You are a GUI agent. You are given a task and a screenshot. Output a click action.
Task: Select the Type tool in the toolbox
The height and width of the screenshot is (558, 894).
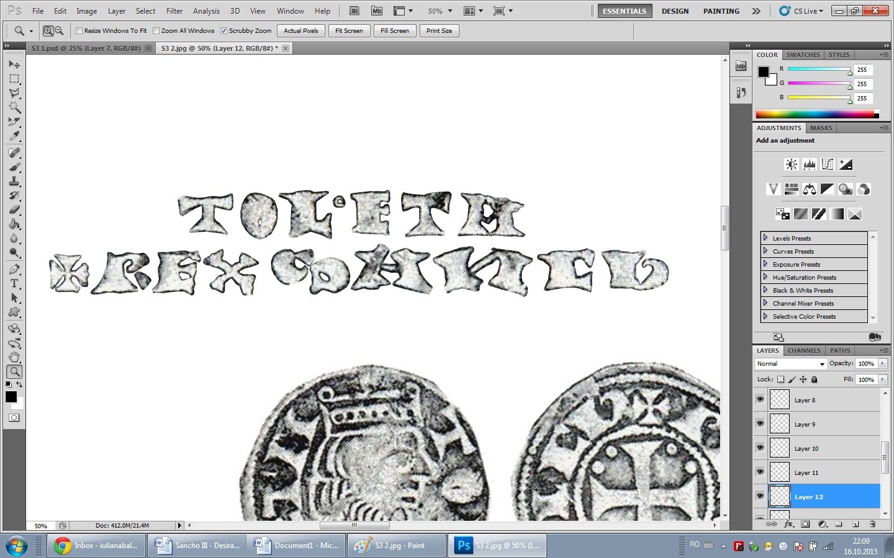[14, 283]
